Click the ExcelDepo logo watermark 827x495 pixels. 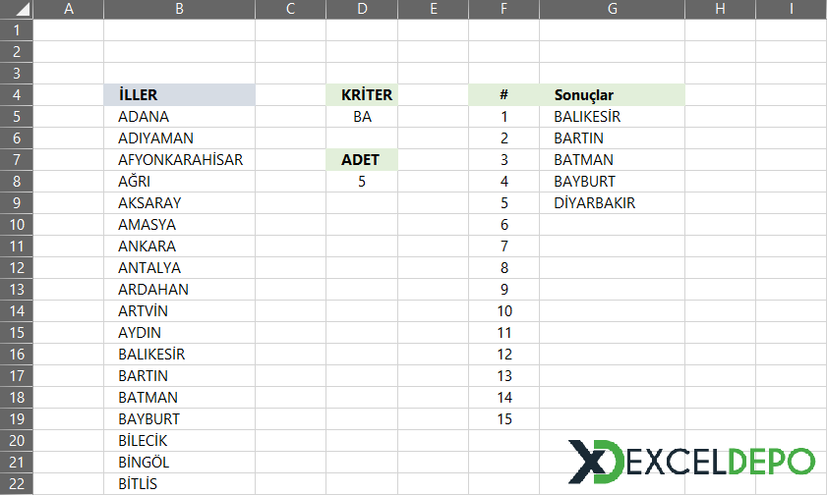(x=691, y=462)
